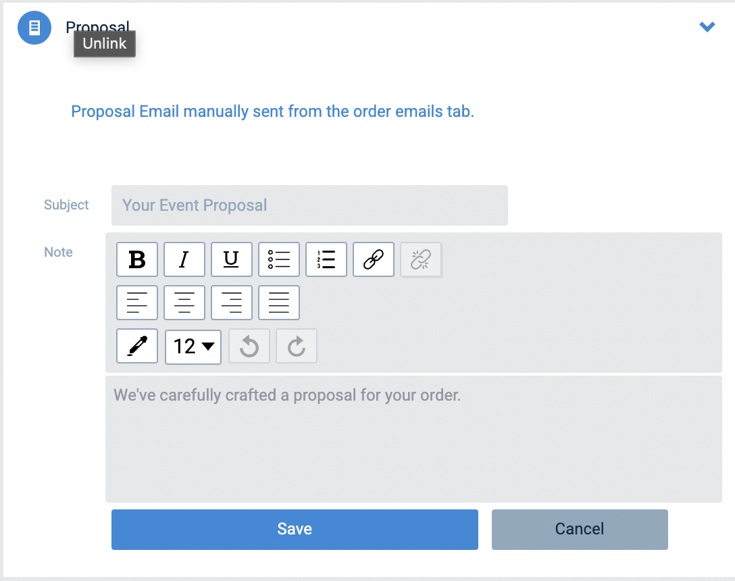
Task: Apply underline formatting
Action: click(x=232, y=259)
